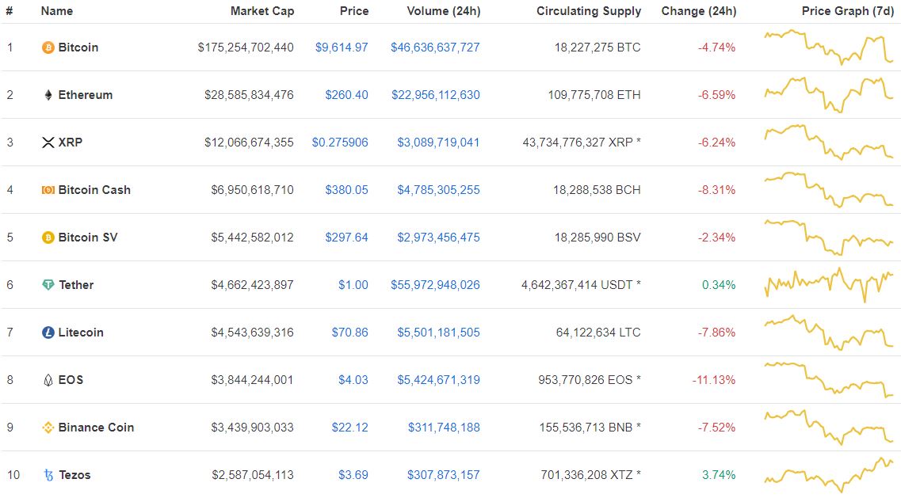Select Bitcoin market cap $175,254,702,440
The height and width of the screenshot is (498, 901).
[246, 47]
